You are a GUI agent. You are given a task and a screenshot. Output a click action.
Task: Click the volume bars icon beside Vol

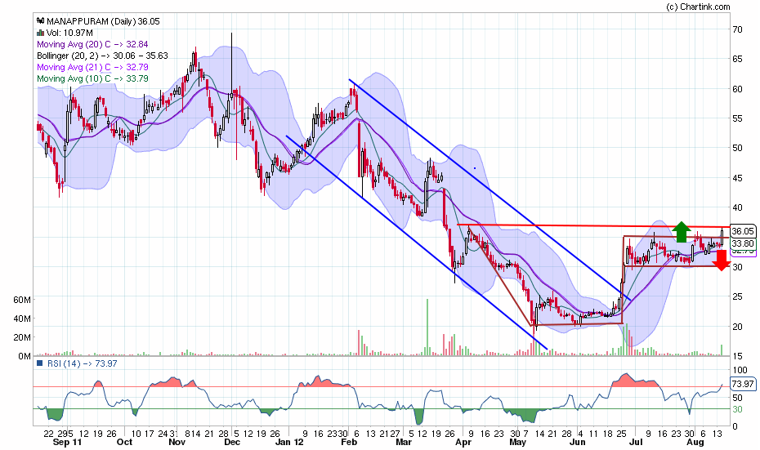click(40, 33)
